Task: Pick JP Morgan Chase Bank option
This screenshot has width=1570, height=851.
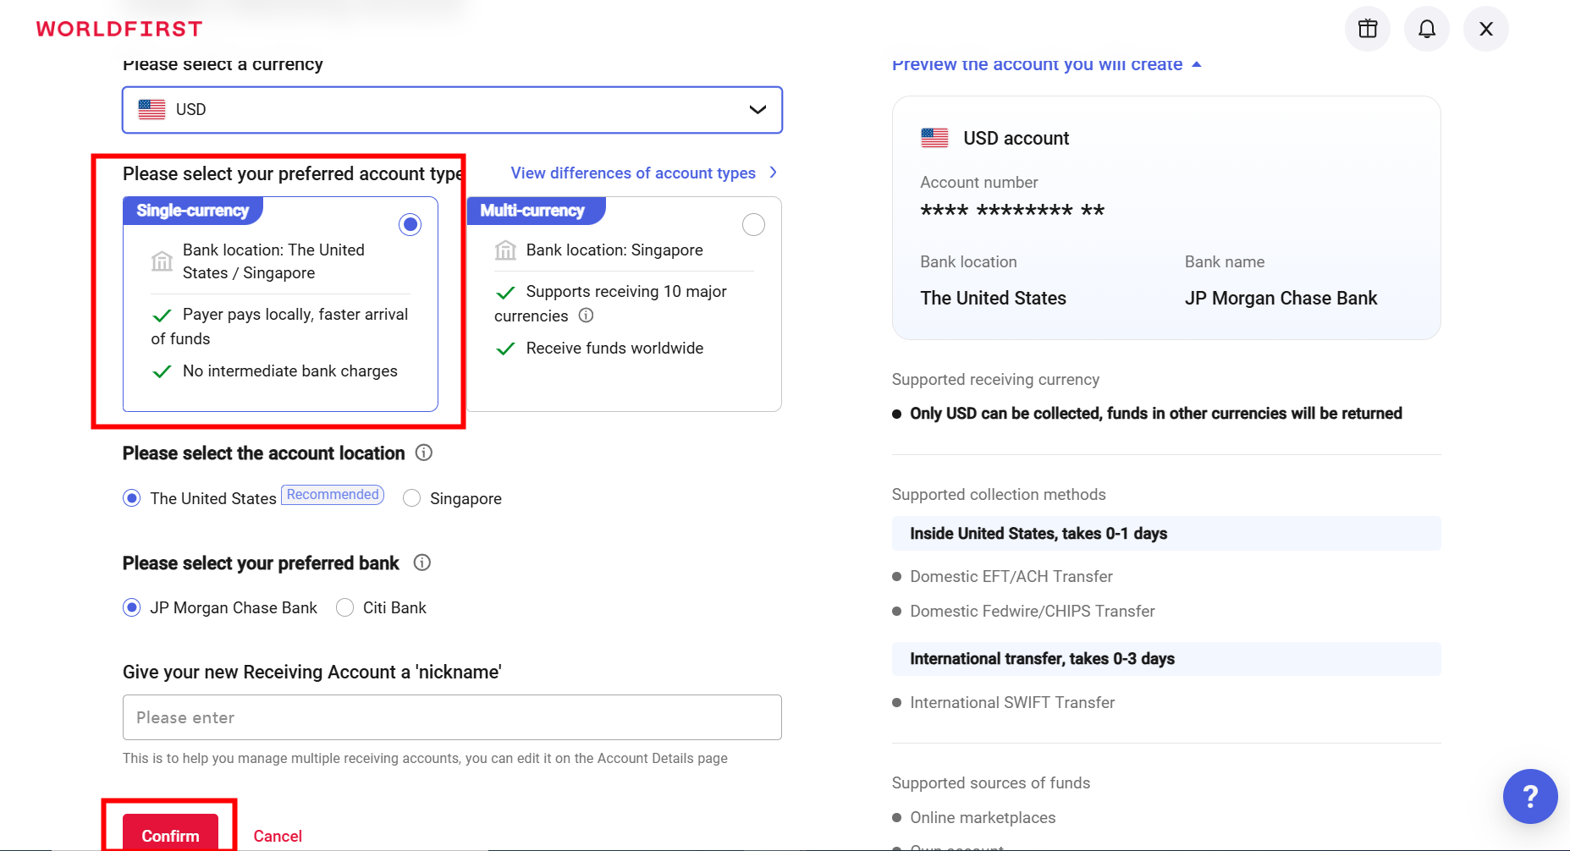Action: click(x=132, y=607)
